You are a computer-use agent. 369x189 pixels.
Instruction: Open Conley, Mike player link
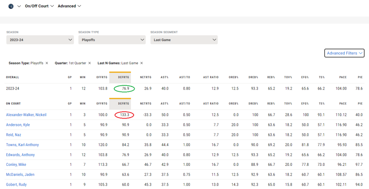pyautogui.click(x=16, y=164)
